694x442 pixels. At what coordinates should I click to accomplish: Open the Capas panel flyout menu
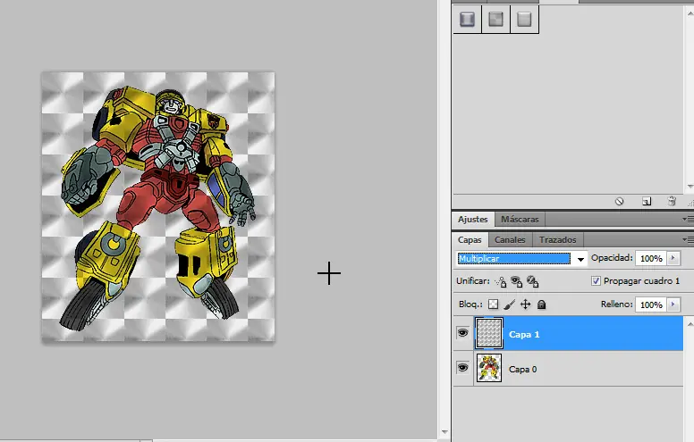[x=688, y=239]
